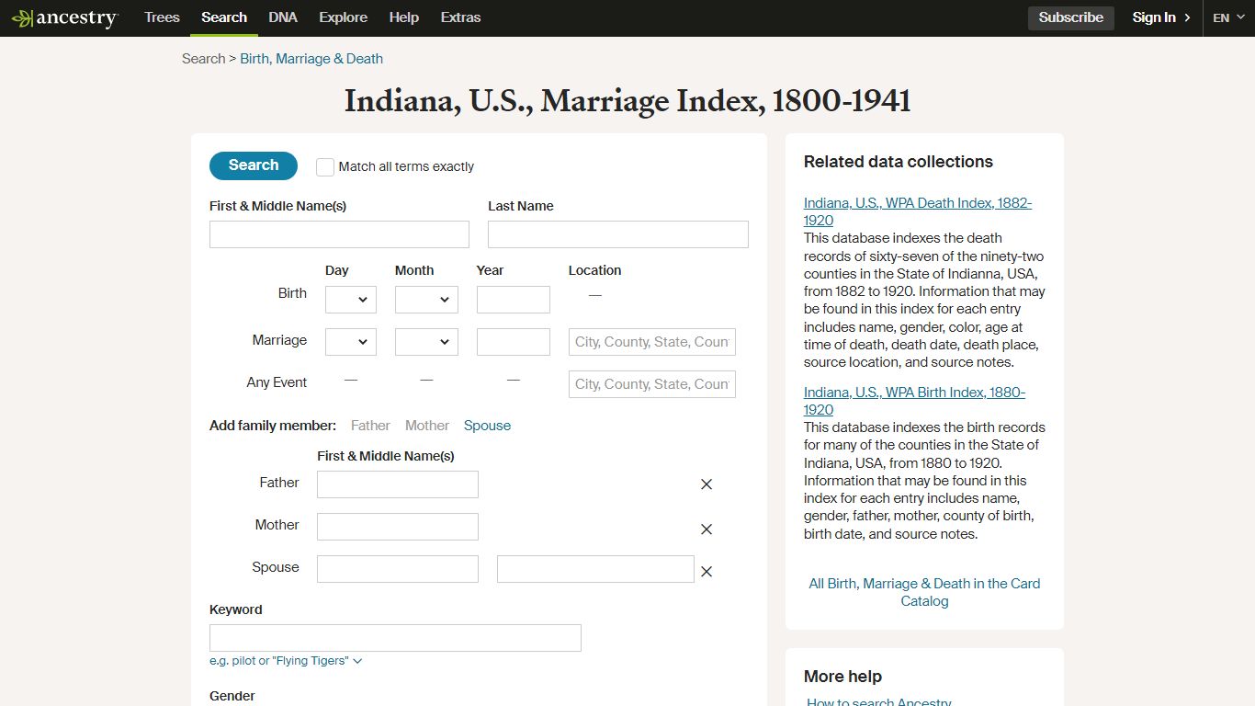The width and height of the screenshot is (1255, 706).
Task: Remove the Spouse field row
Action: [707, 572]
